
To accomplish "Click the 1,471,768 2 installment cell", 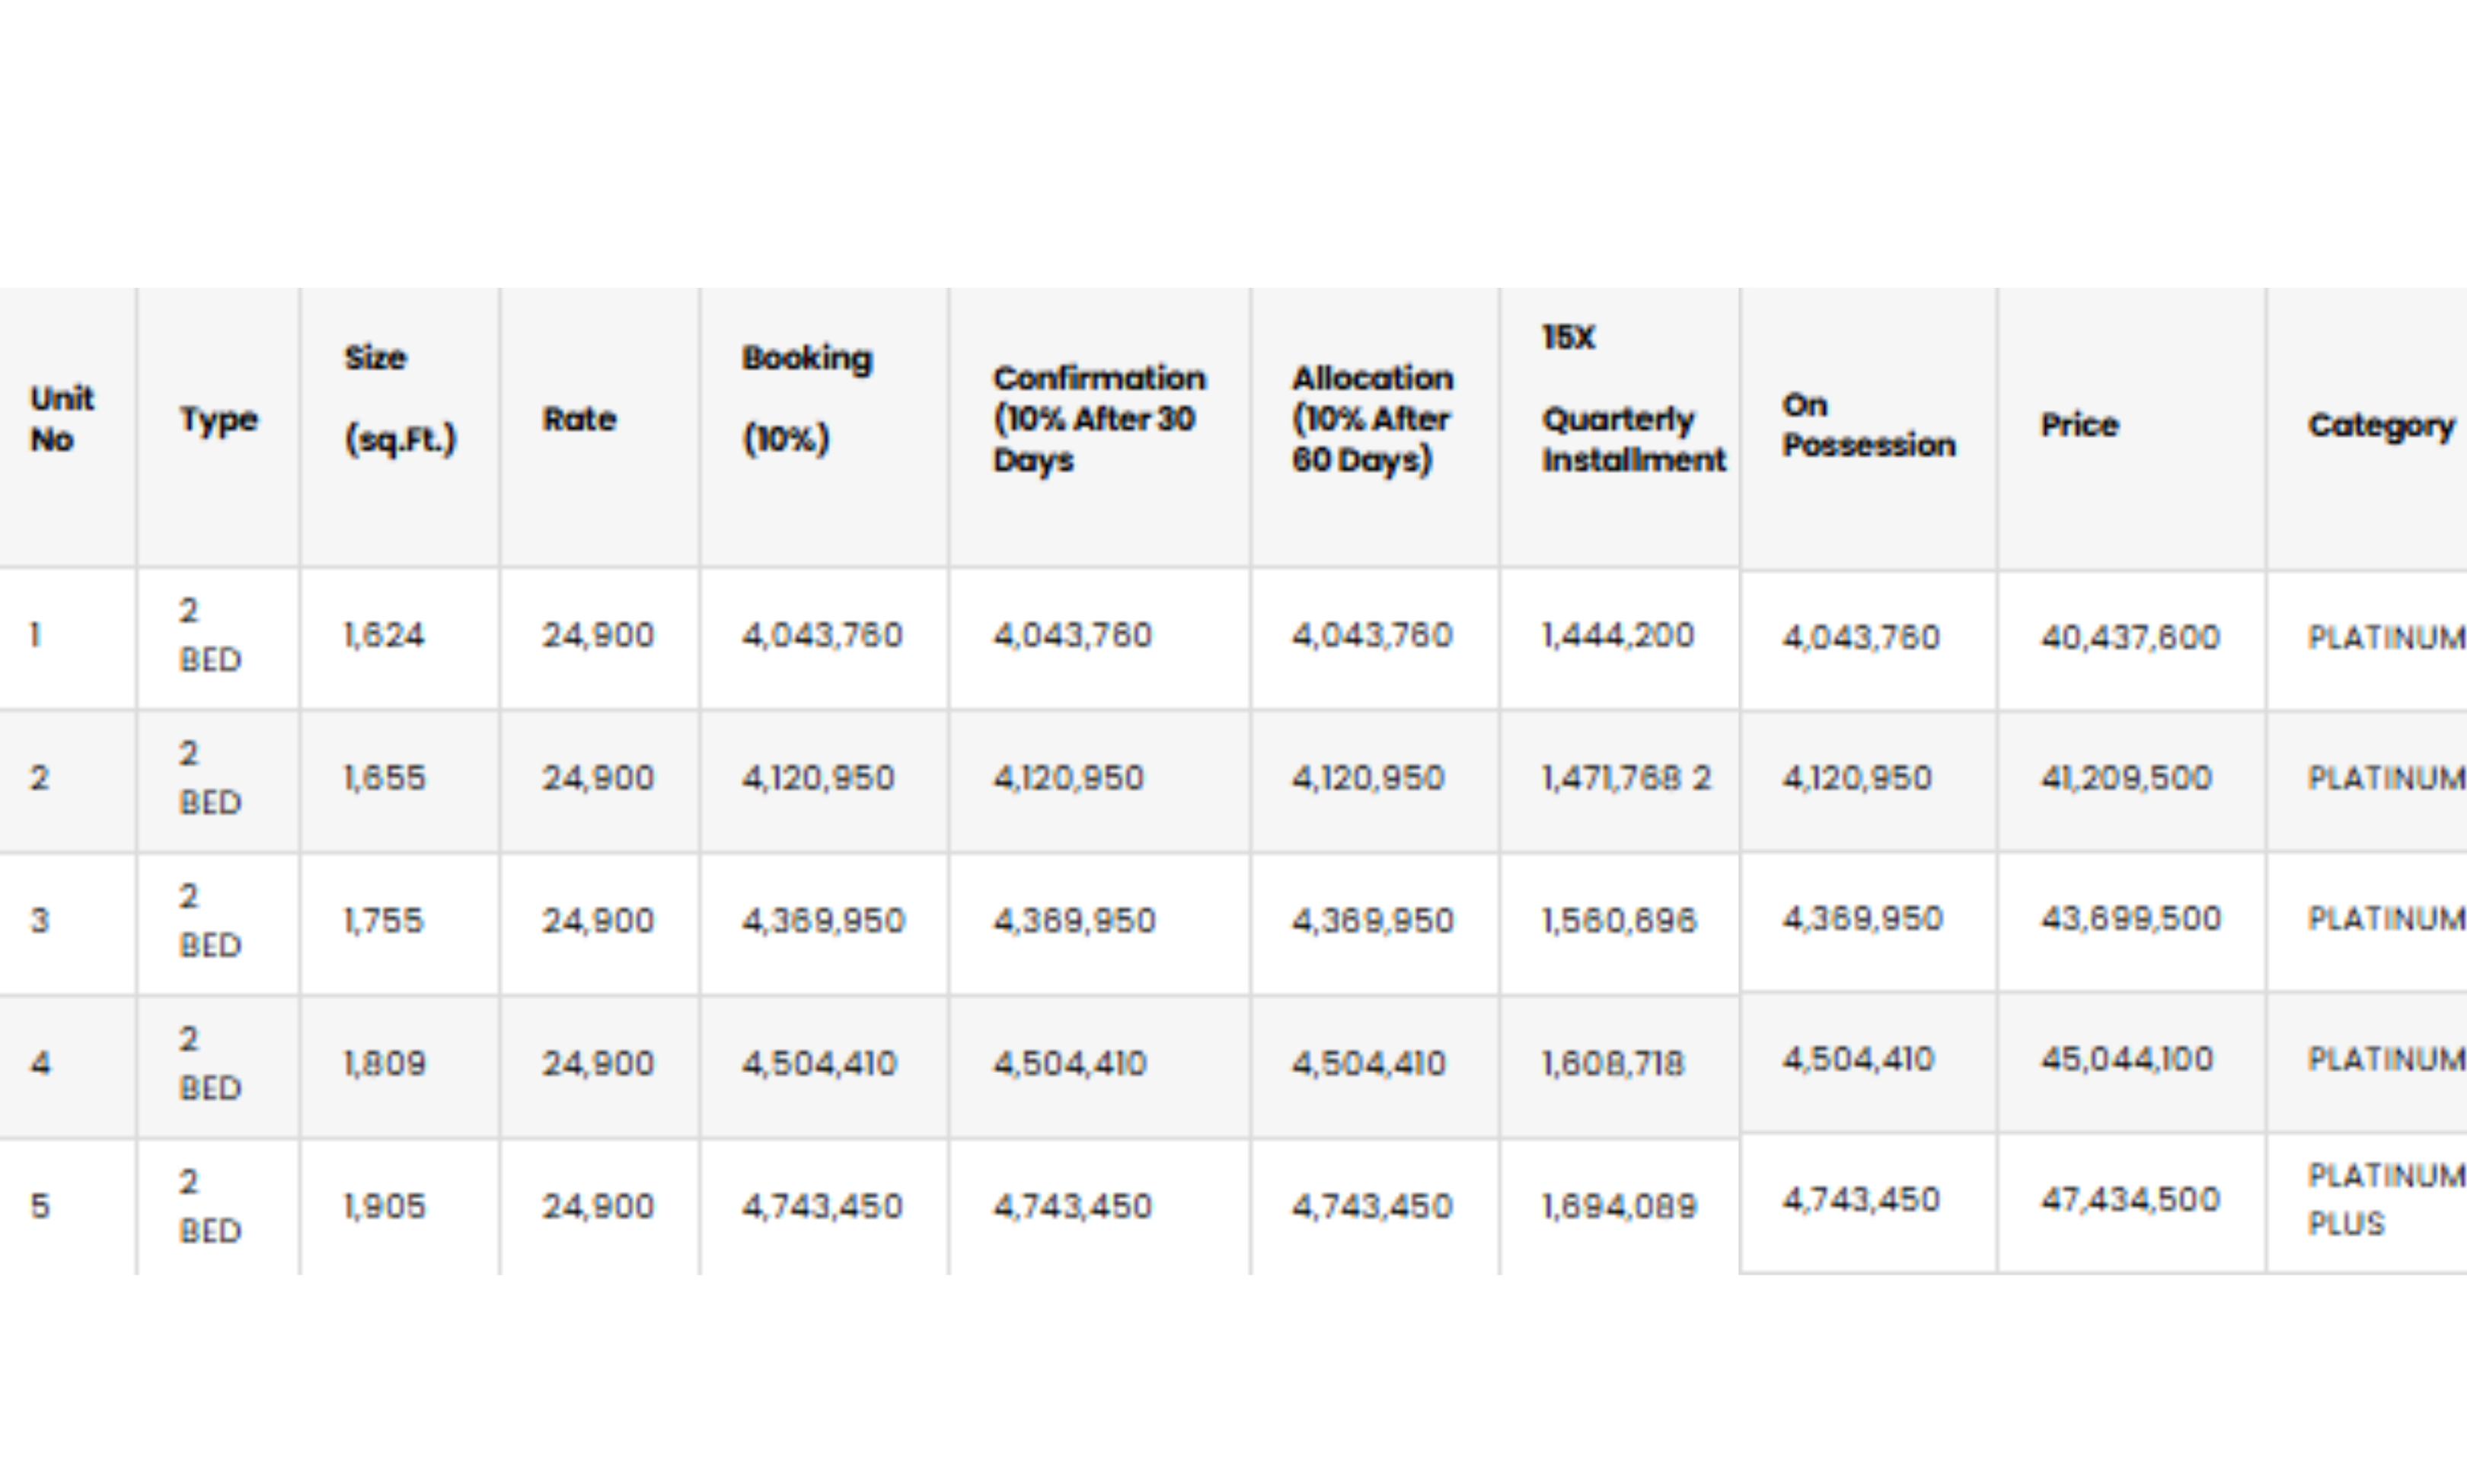I will 1626,778.
